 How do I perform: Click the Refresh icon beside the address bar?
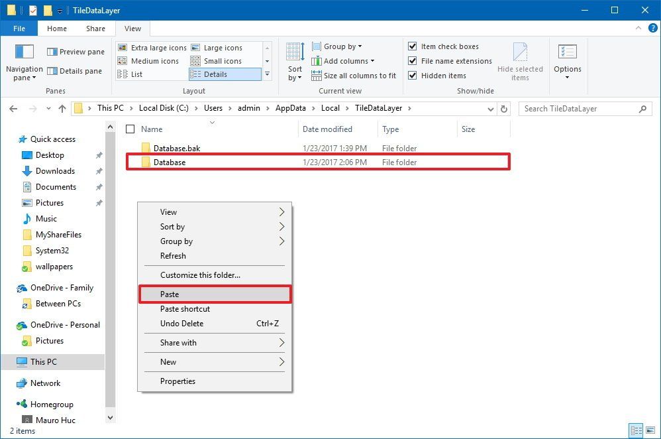click(504, 108)
